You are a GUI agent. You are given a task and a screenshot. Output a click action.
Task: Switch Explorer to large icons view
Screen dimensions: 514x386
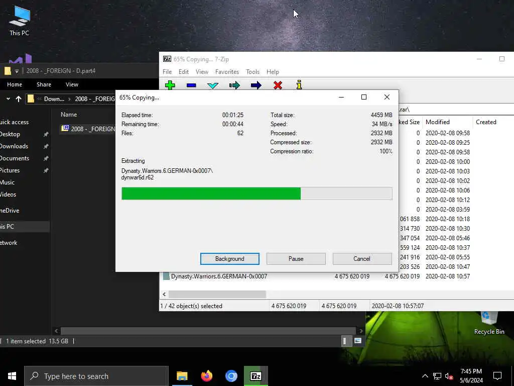357,341
